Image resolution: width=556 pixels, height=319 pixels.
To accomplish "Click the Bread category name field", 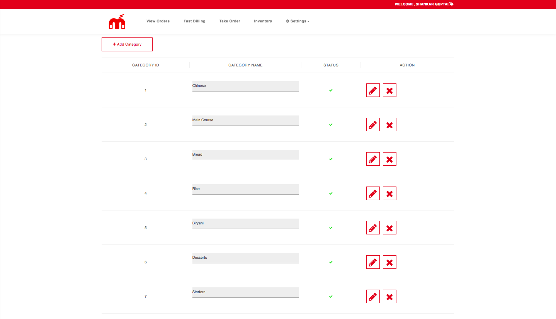I will point(246,155).
